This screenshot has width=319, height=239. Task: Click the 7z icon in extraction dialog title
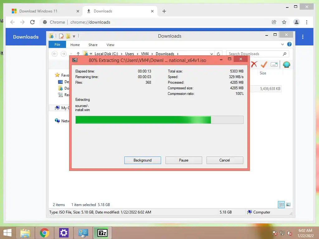coord(75,60)
